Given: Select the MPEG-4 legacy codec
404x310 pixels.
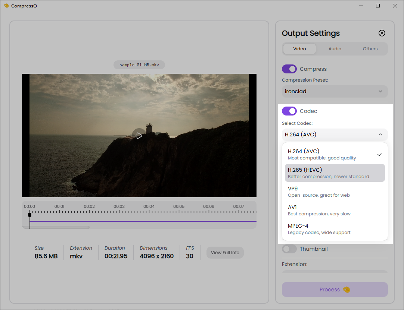Looking at the screenshot, I should (335, 229).
